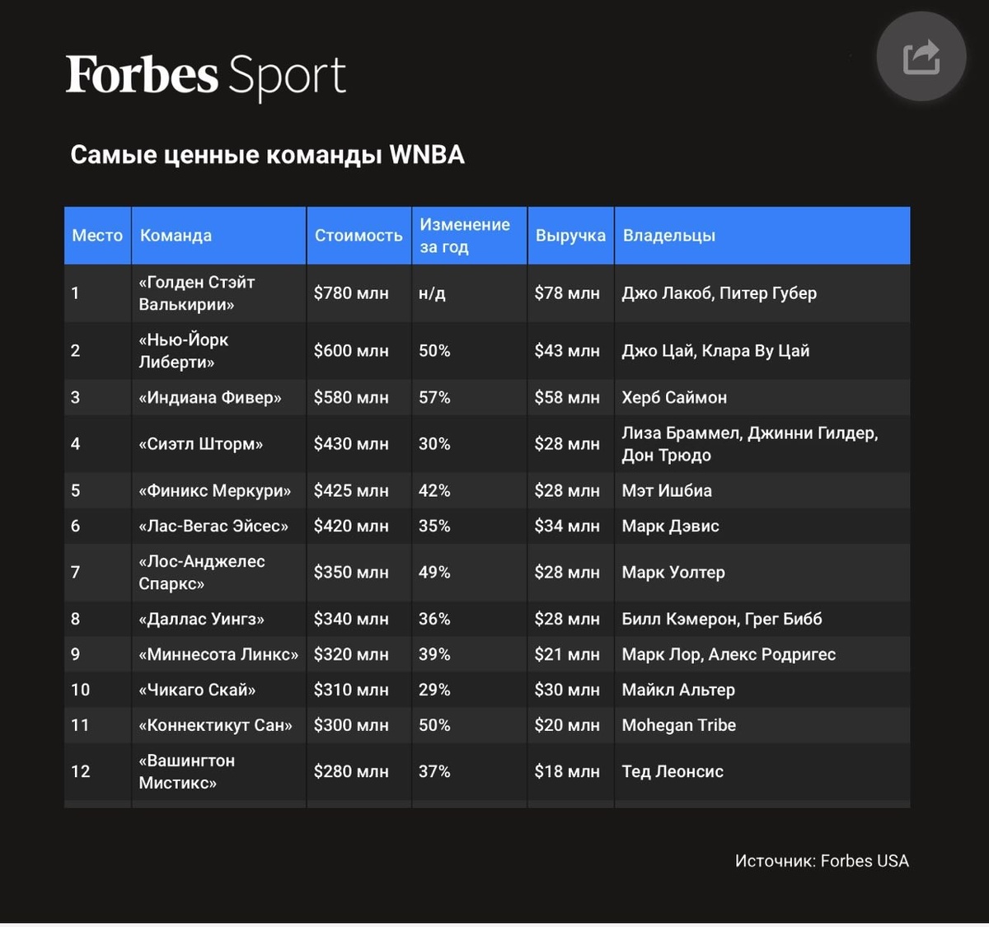Select team «Лас-Вегас Эйсес»
This screenshot has width=989, height=927.
tap(213, 527)
